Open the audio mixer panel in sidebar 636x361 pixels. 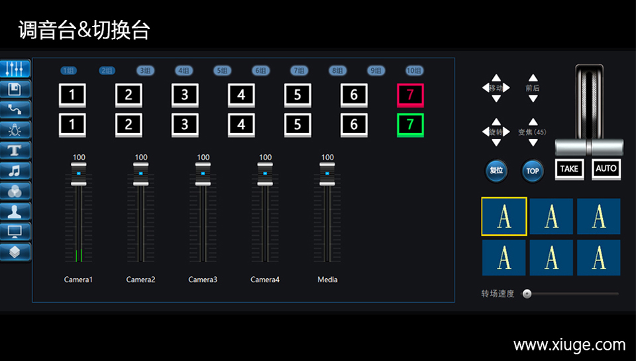point(15,68)
